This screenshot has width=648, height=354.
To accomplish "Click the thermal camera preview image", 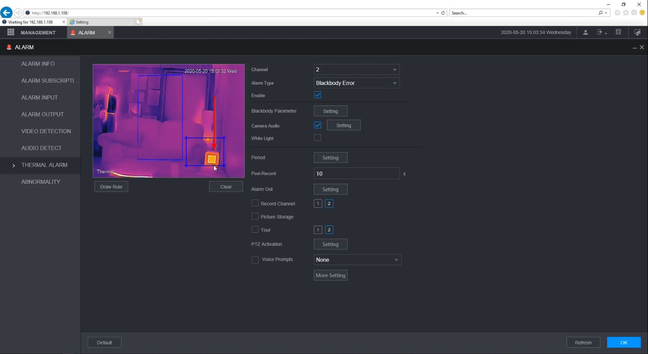I will (x=168, y=121).
